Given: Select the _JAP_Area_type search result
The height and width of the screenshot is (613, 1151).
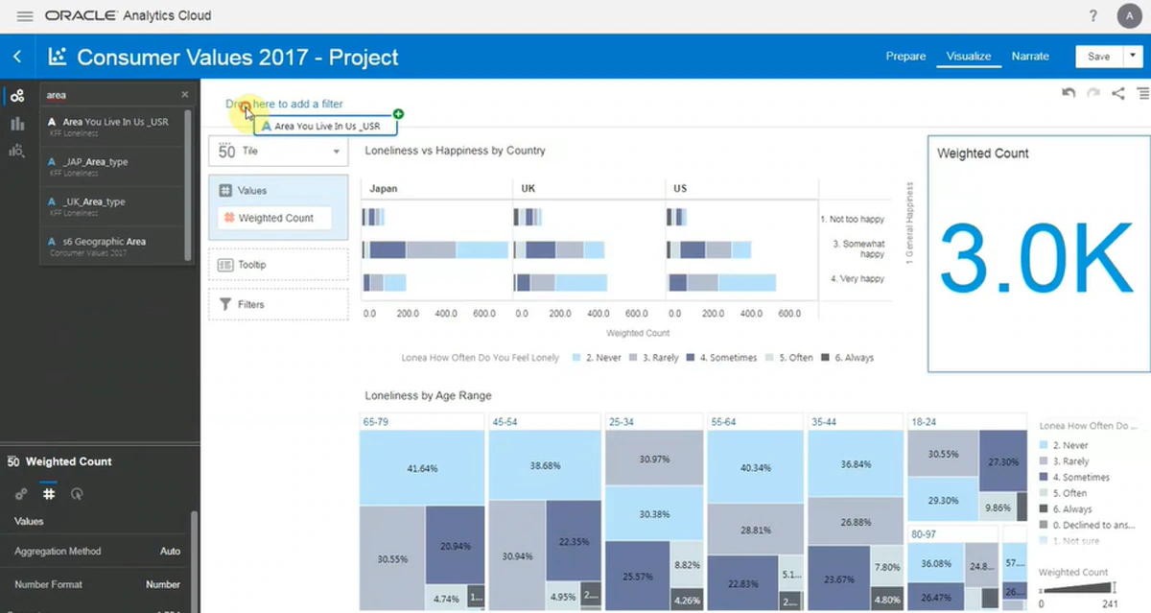Looking at the screenshot, I should 95,162.
